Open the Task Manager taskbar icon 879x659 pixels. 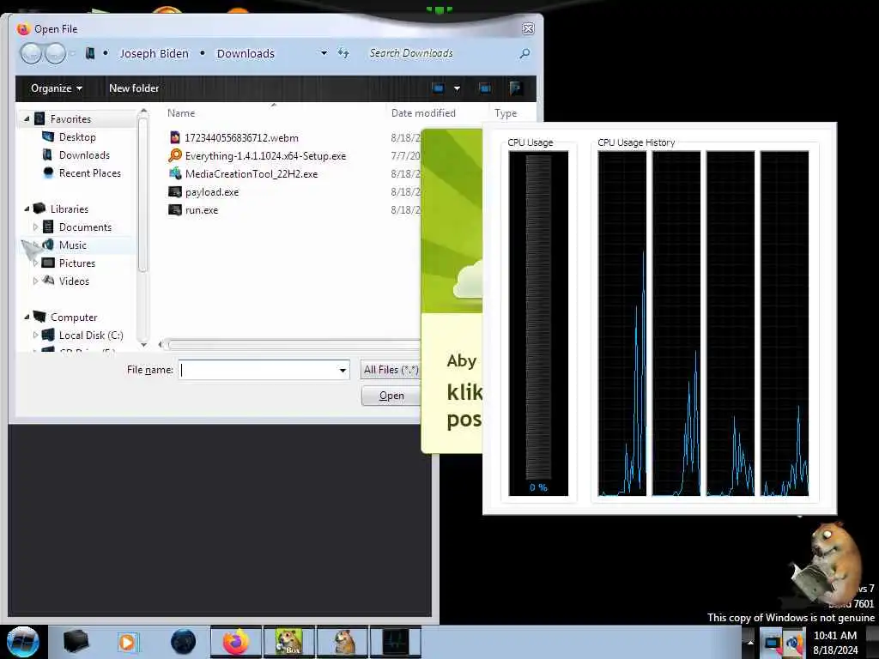tap(397, 642)
